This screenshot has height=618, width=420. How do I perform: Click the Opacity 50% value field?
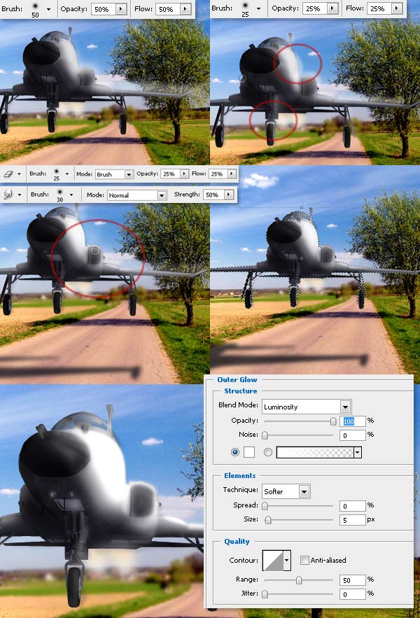point(104,9)
